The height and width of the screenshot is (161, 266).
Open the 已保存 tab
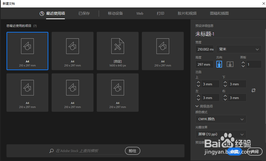pos(84,13)
